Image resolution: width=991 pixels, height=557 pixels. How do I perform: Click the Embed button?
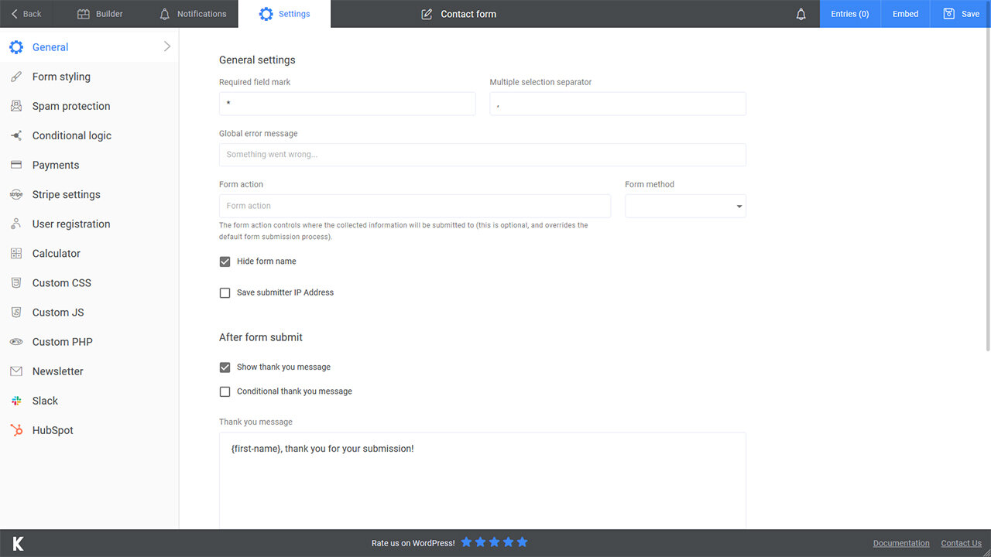pyautogui.click(x=905, y=14)
